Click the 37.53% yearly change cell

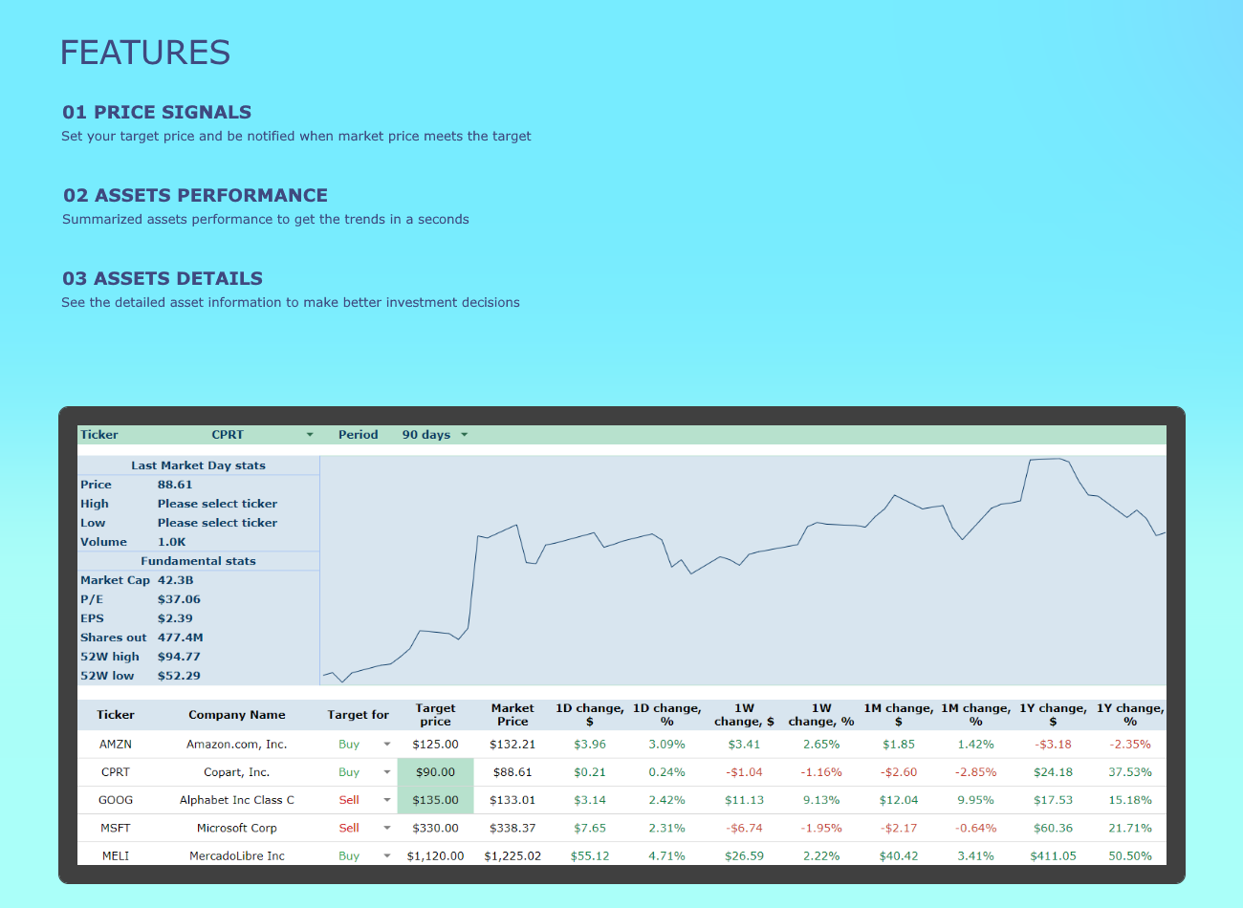tap(1130, 772)
